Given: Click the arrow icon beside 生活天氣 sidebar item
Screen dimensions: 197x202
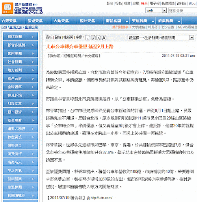Looking at the screenshot, I should pos(33,170).
